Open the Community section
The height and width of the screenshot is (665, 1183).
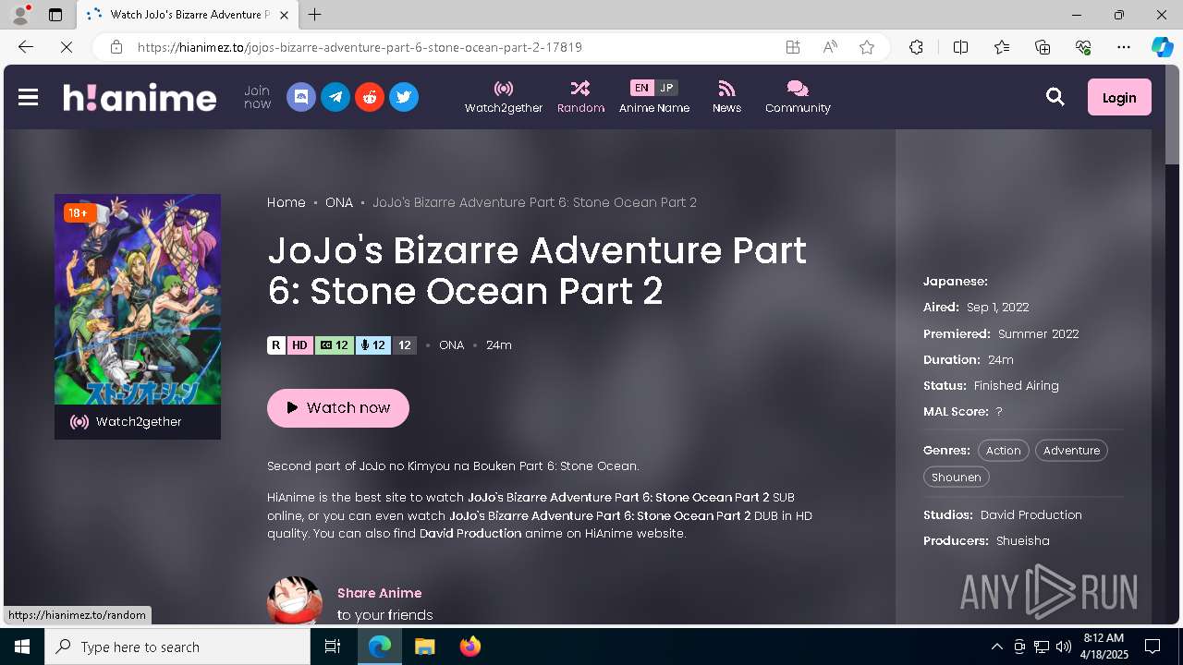coord(798,97)
